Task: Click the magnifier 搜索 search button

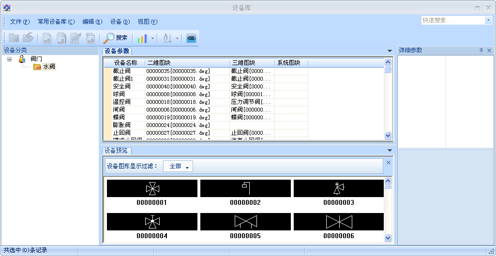Action: pos(116,38)
